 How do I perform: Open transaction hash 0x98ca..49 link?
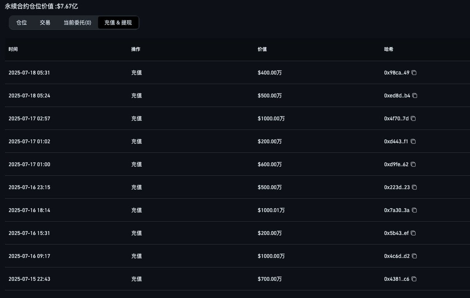click(x=397, y=73)
